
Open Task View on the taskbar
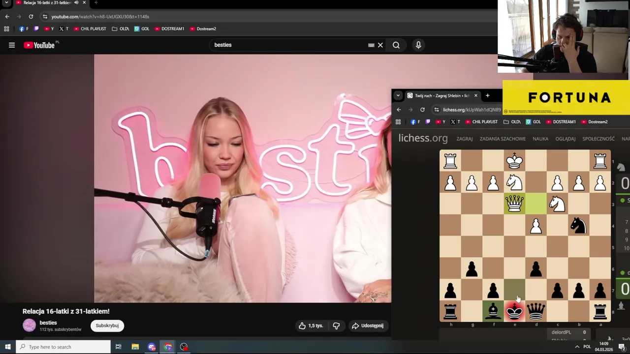119,347
